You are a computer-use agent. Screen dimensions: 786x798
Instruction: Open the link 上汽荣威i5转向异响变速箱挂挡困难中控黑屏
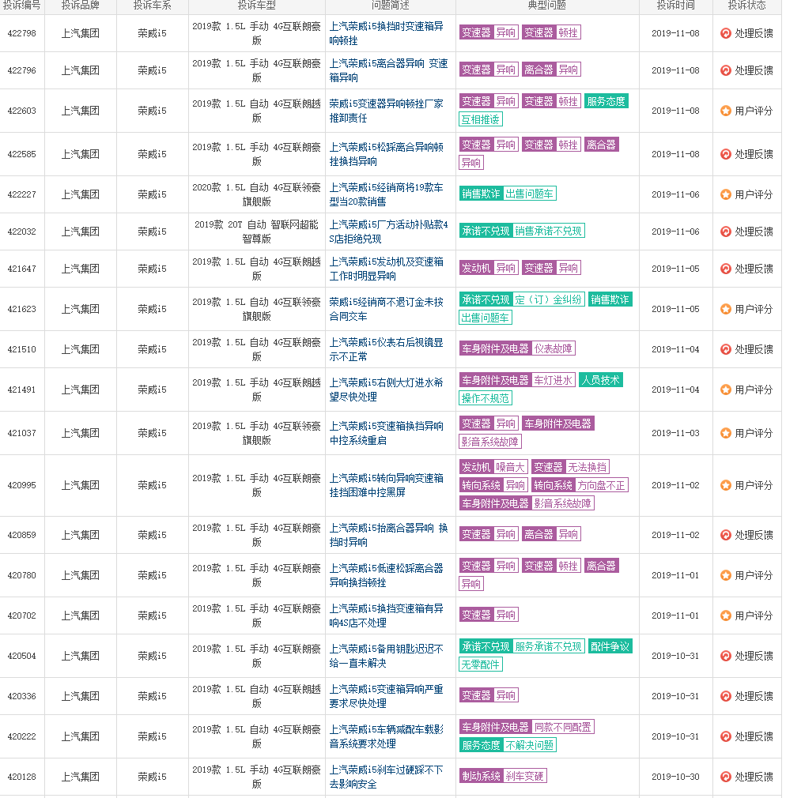386,485
